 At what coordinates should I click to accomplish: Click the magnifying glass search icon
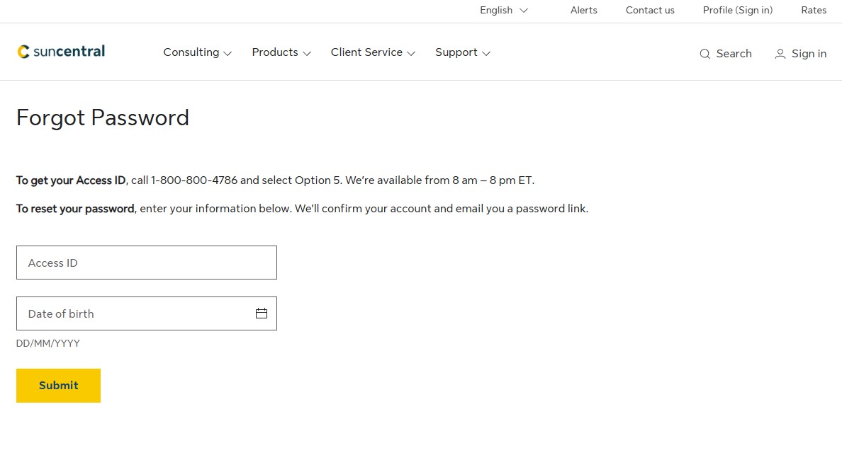[x=705, y=54]
